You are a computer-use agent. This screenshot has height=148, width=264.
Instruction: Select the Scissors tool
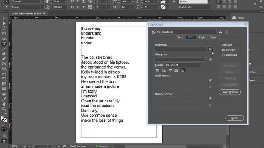4,74
